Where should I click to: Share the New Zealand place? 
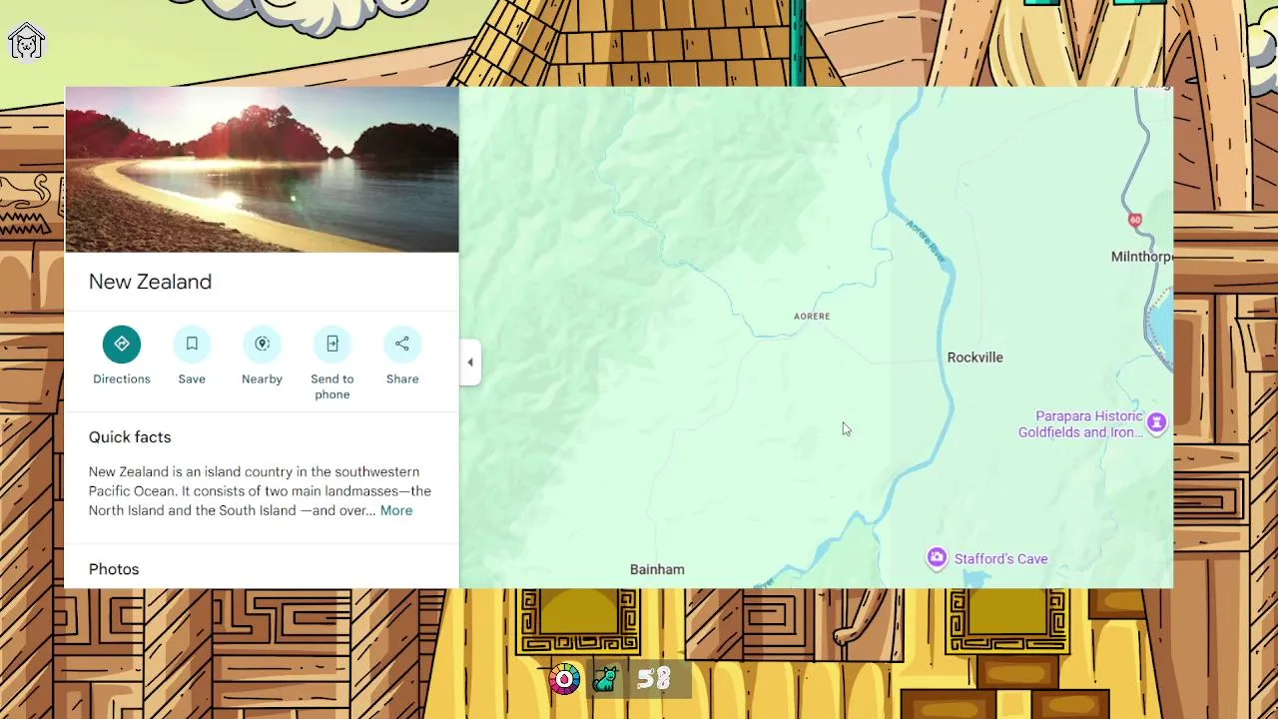tap(402, 345)
